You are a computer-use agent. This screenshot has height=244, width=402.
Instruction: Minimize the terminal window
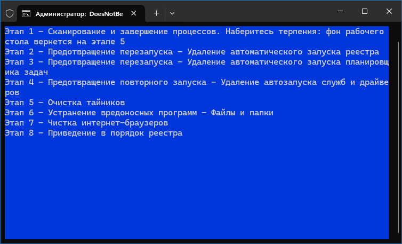341,12
